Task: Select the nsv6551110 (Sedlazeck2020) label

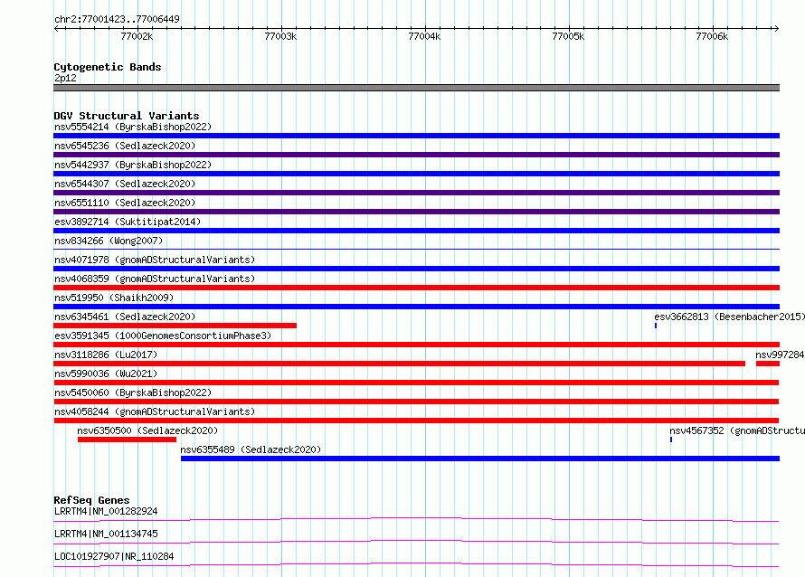Action: 125,203
